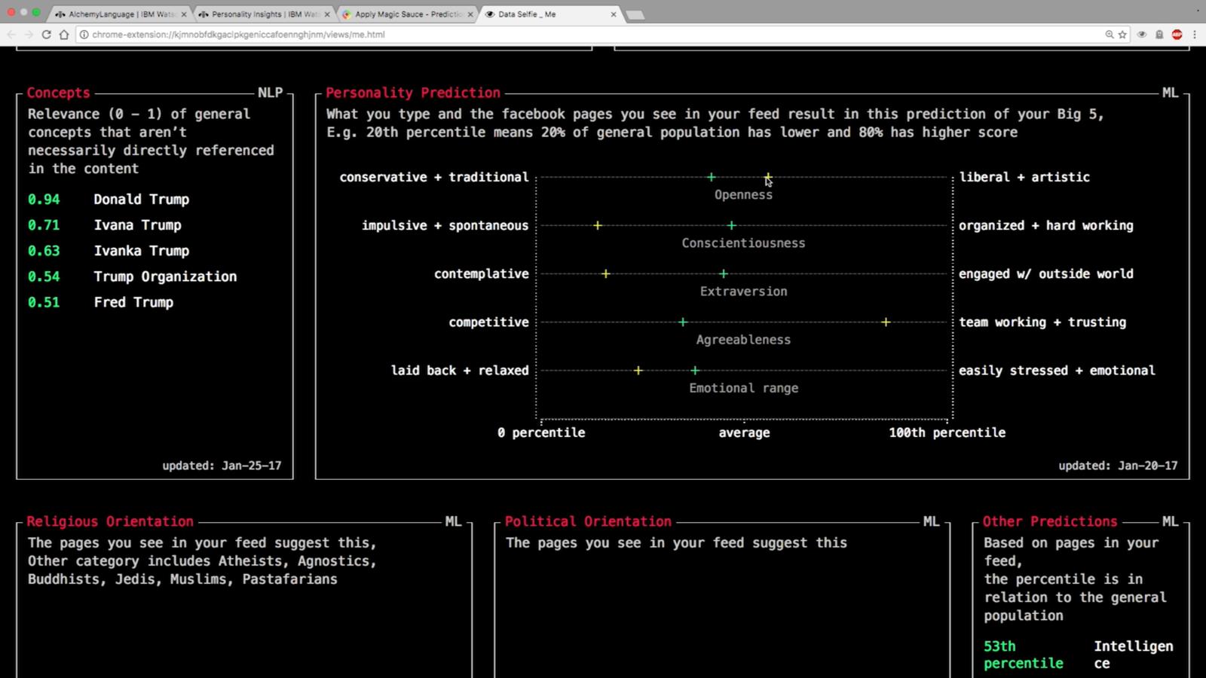Open the Ghostery ghost extension icon
Viewport: 1206px width, 678px height.
[x=1159, y=35]
